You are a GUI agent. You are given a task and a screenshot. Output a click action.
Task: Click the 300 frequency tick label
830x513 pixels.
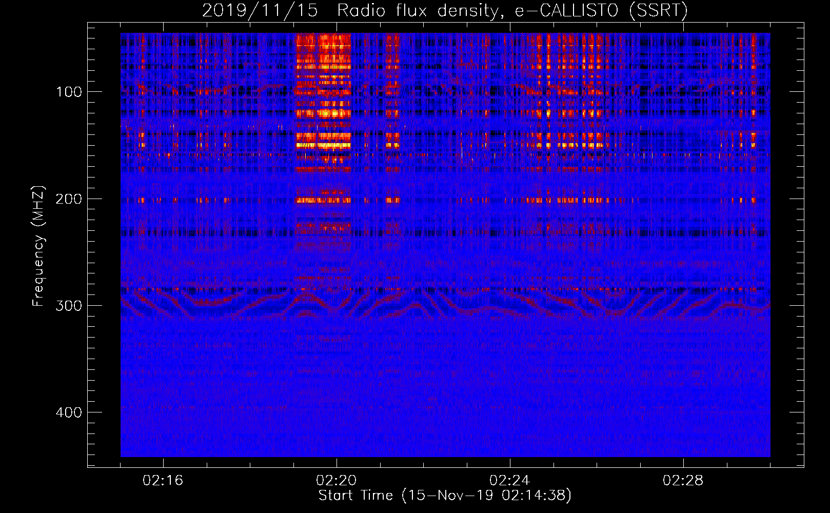[69, 305]
